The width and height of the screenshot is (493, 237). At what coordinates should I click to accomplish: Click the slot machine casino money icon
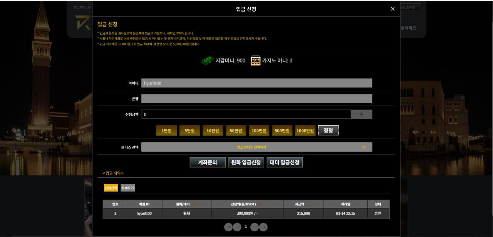pos(256,61)
